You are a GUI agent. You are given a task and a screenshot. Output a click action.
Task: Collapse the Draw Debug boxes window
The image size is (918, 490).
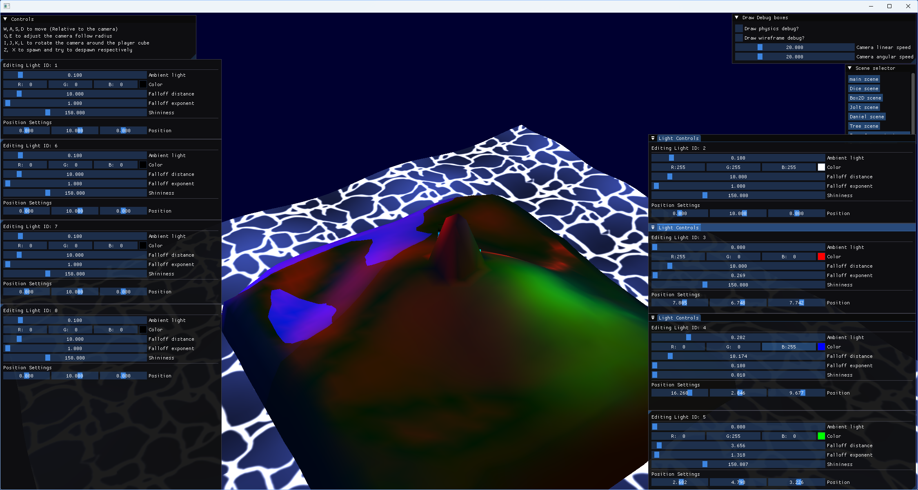[x=737, y=18]
